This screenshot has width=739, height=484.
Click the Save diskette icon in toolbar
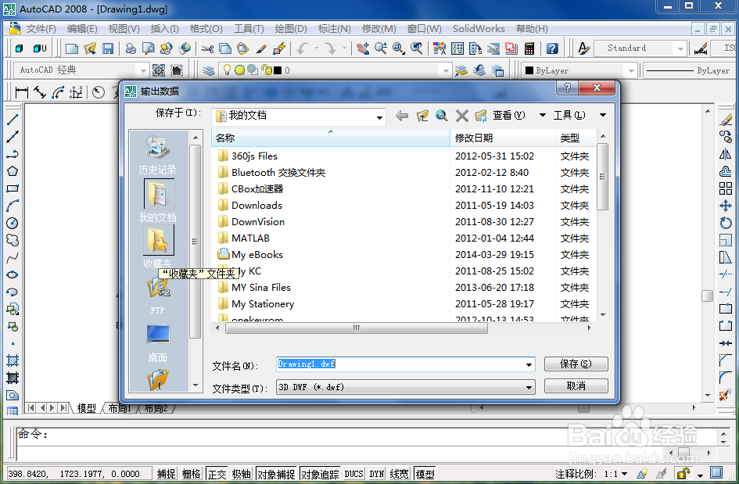pyautogui.click(x=108, y=48)
